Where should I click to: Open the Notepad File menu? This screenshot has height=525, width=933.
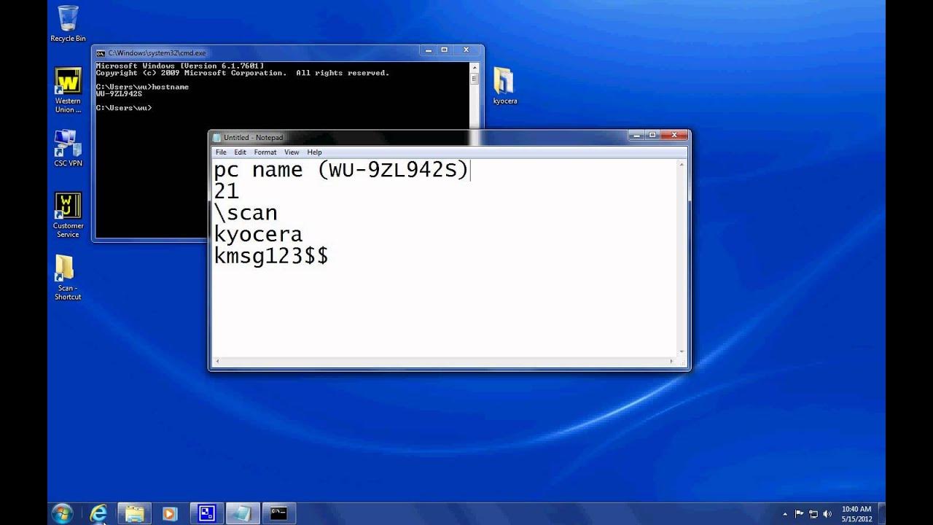[x=221, y=152]
